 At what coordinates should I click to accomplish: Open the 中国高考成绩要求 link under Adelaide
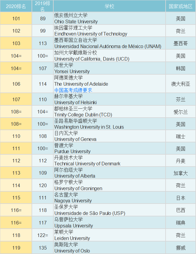pyautogui.click(x=73, y=90)
